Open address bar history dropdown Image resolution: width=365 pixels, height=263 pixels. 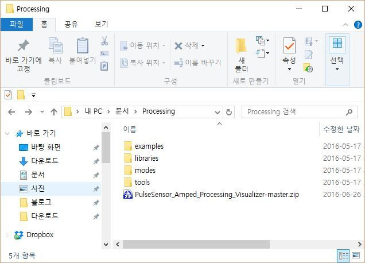218,113
